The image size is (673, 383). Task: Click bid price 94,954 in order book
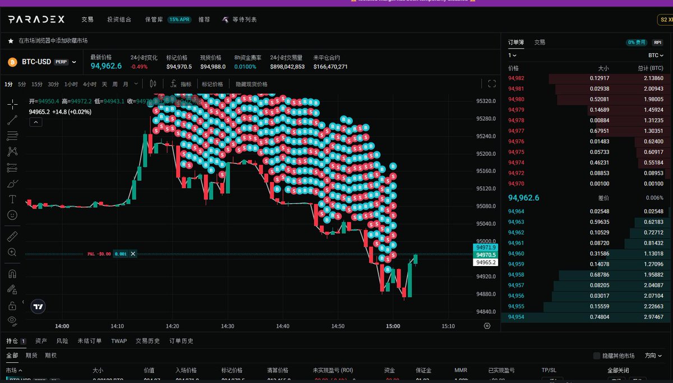pos(516,317)
